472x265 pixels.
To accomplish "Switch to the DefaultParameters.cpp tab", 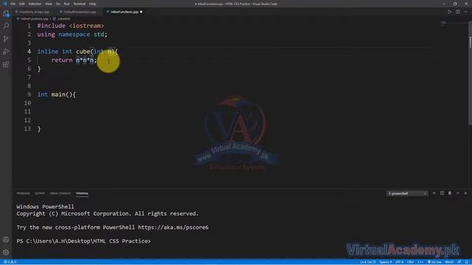I will (x=80, y=12).
